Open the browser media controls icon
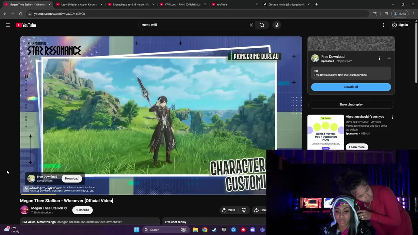 [x=386, y=14]
